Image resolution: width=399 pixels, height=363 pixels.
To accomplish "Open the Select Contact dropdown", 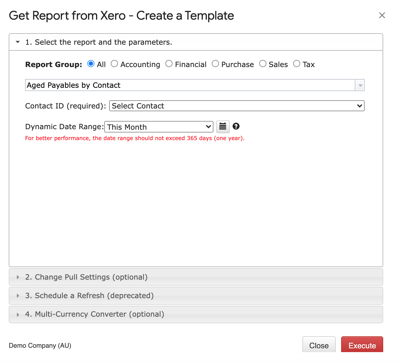I will click(237, 106).
